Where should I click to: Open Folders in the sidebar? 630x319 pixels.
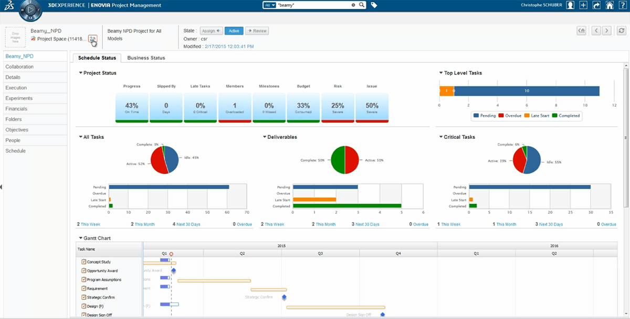[x=35, y=119]
